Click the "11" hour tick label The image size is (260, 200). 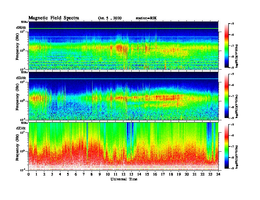(x=116, y=174)
